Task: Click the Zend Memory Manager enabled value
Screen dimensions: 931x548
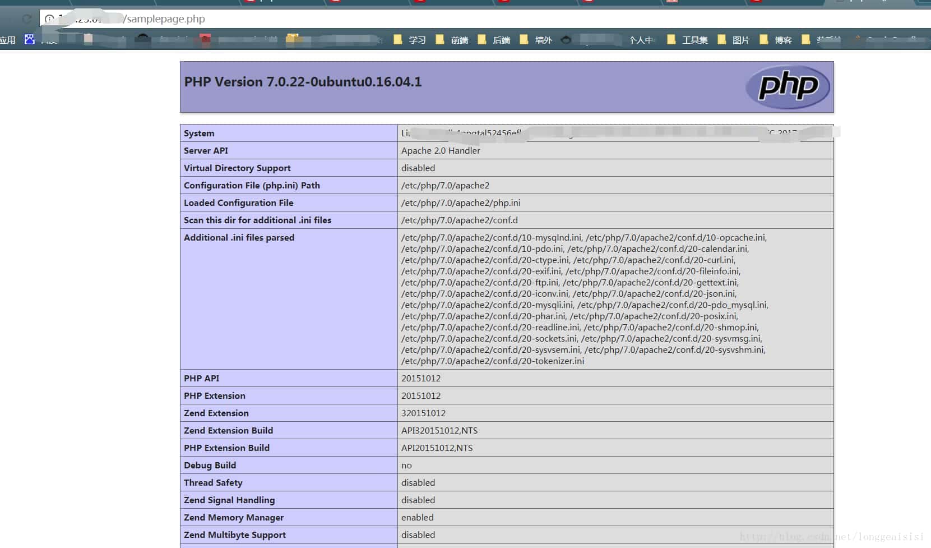Action: pos(417,518)
